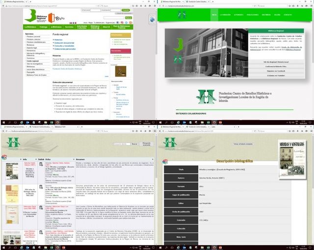The height and width of the screenshot is (250, 314).
Task: Click stacked books icon beside Descripción bibliográfica
Action: (x=165, y=162)
